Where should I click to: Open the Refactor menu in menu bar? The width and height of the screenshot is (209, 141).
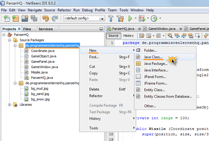tap(64, 10)
